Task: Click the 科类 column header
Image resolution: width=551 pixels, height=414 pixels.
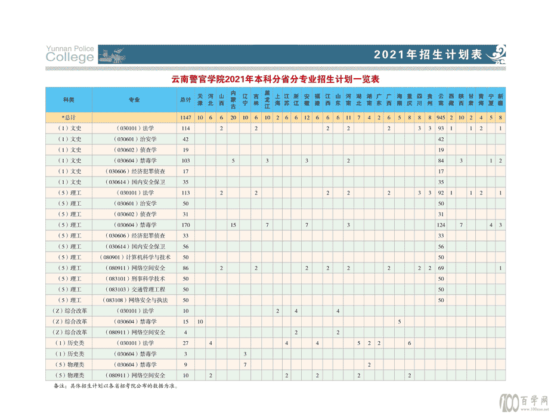Action: 69,100
